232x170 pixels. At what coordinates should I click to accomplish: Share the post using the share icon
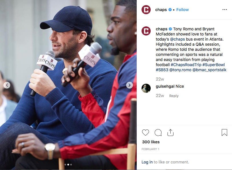coord(170,133)
